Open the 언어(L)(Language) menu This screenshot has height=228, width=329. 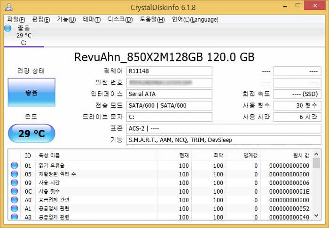coord(195,20)
